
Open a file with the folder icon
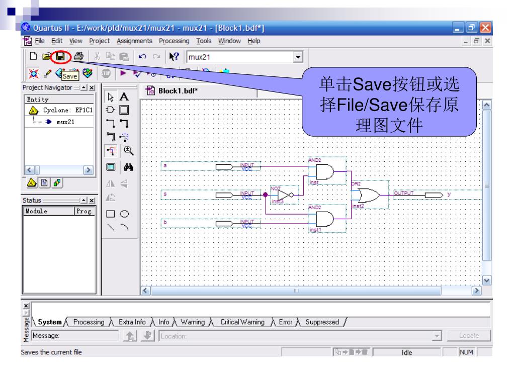click(x=46, y=56)
